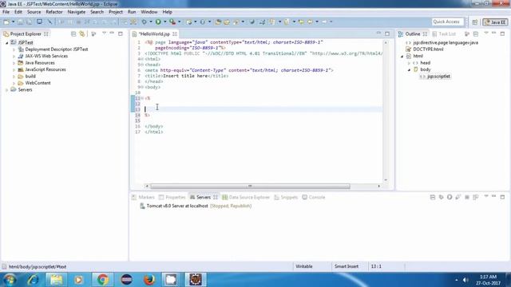Open the File menu
Image resolution: width=511 pixels, height=287 pixels.
click(6, 12)
